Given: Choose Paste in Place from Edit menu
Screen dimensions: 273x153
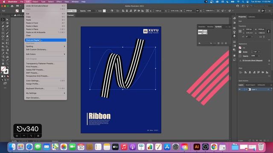Looking at the screenshot, I should pos(46,29).
